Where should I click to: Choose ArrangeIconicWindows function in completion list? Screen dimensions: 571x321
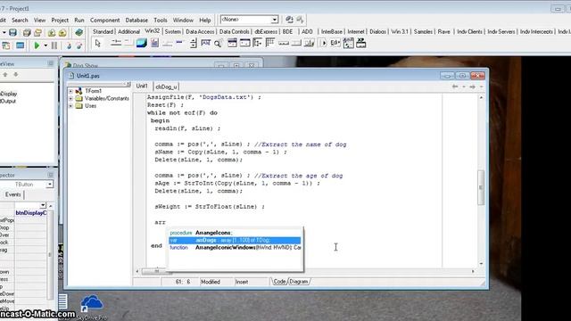(x=235, y=248)
